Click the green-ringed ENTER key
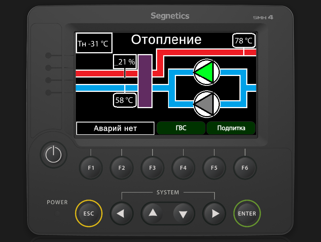 click(247, 213)
